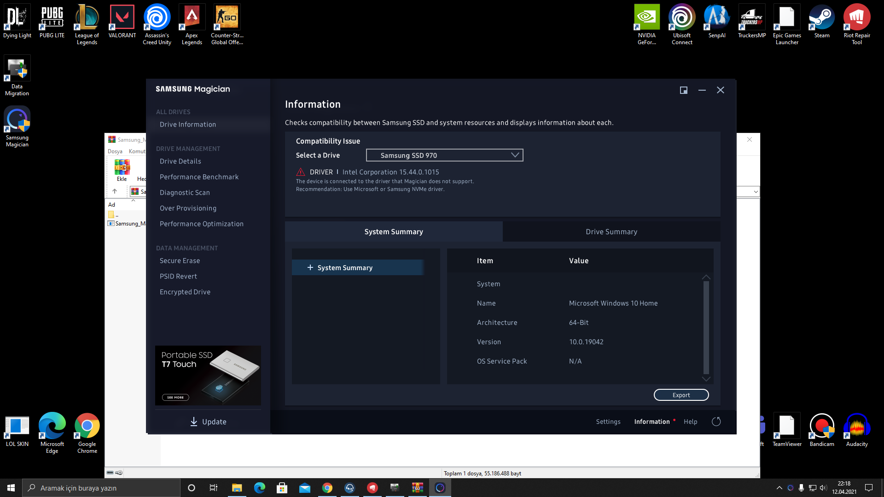Open VALORANT desktop icon
The image size is (884, 497).
pos(122,22)
